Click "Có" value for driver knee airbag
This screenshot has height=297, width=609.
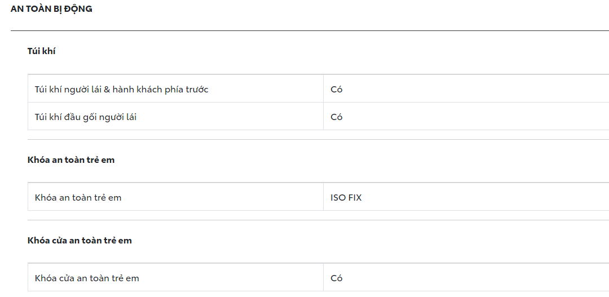pos(337,117)
